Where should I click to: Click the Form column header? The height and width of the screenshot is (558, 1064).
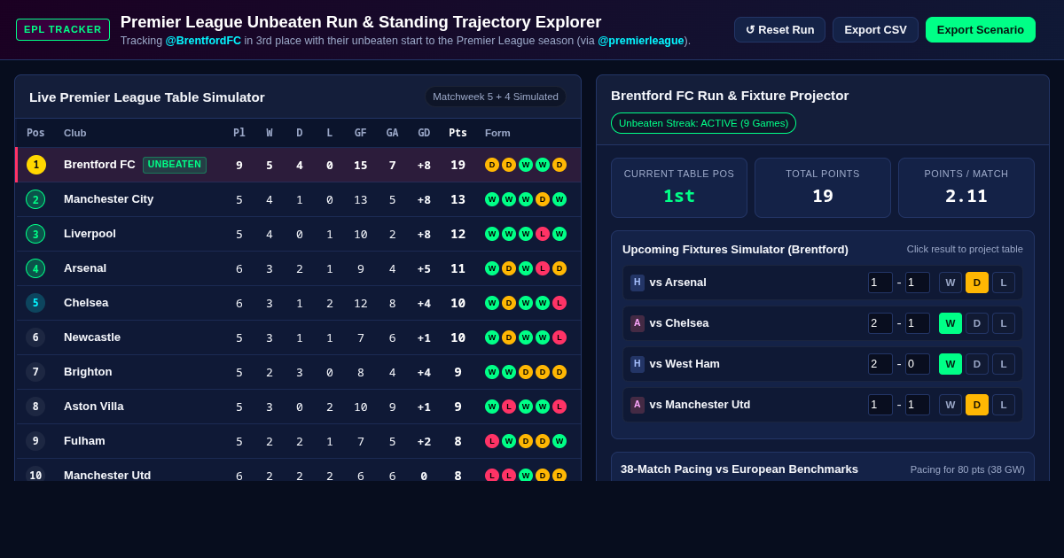pyautogui.click(x=497, y=133)
